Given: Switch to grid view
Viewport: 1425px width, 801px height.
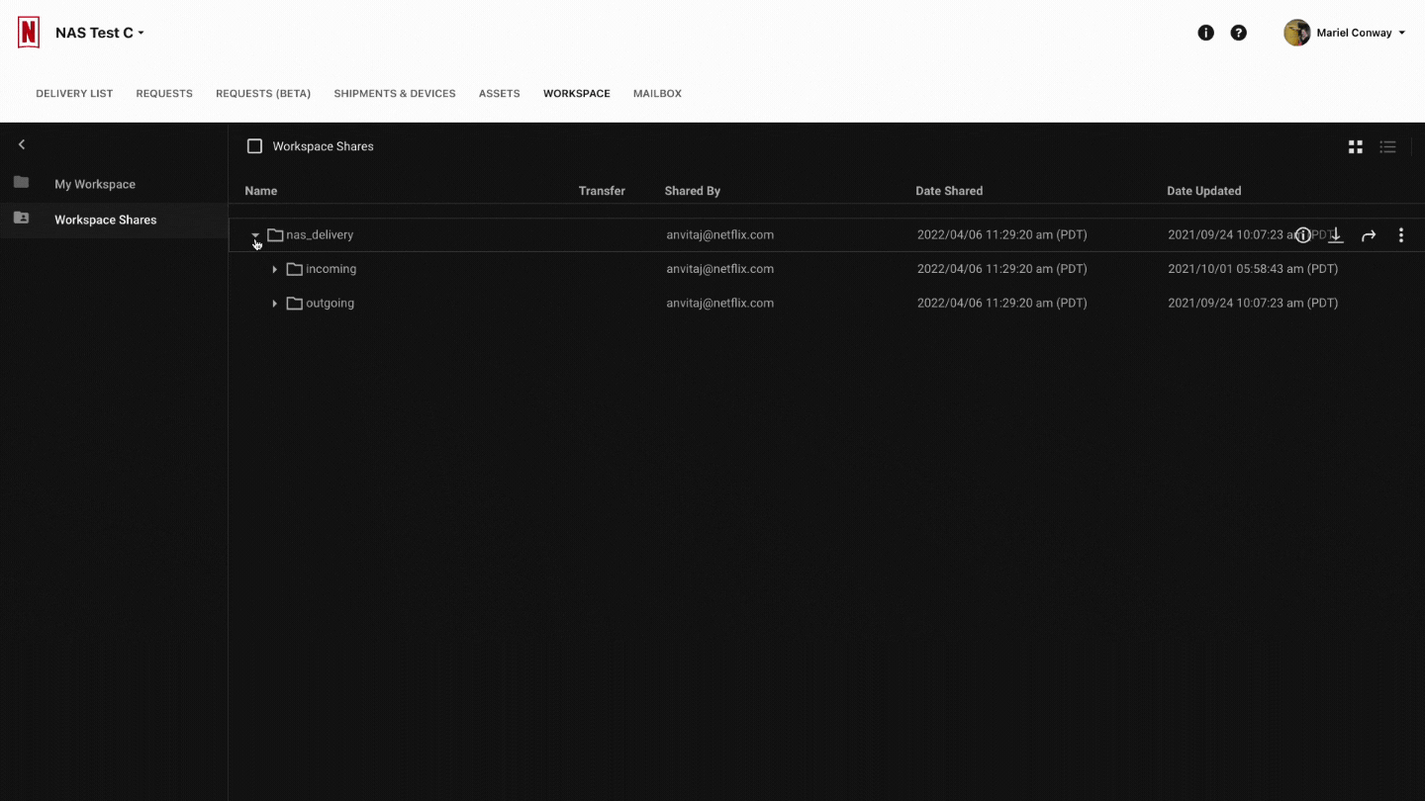Looking at the screenshot, I should (x=1356, y=146).
